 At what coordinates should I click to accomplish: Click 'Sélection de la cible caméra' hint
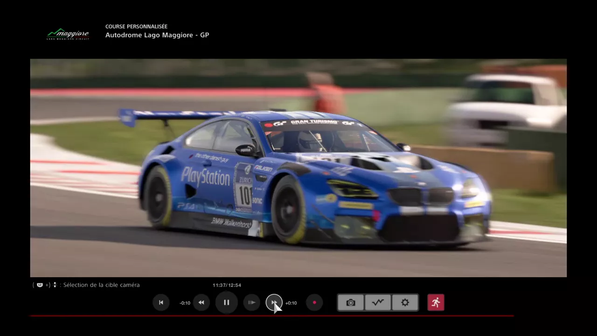click(x=101, y=285)
